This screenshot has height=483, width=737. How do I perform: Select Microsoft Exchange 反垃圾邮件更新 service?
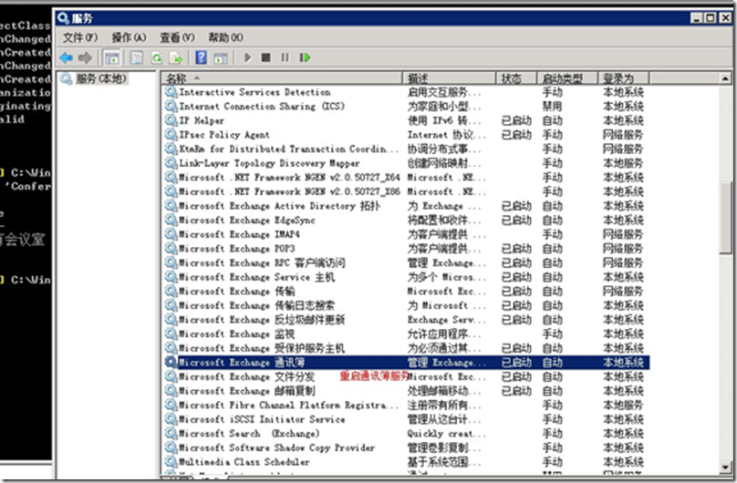point(262,320)
